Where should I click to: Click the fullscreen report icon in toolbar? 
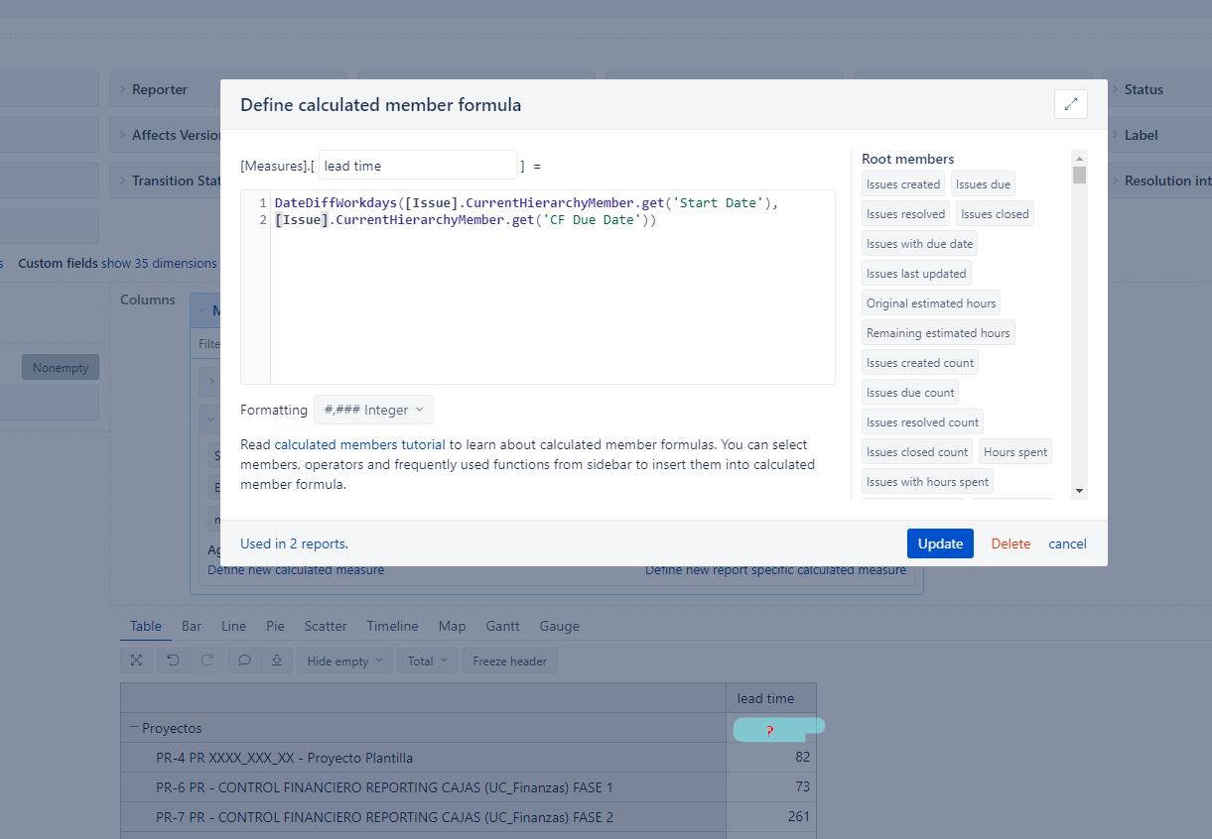[137, 660]
